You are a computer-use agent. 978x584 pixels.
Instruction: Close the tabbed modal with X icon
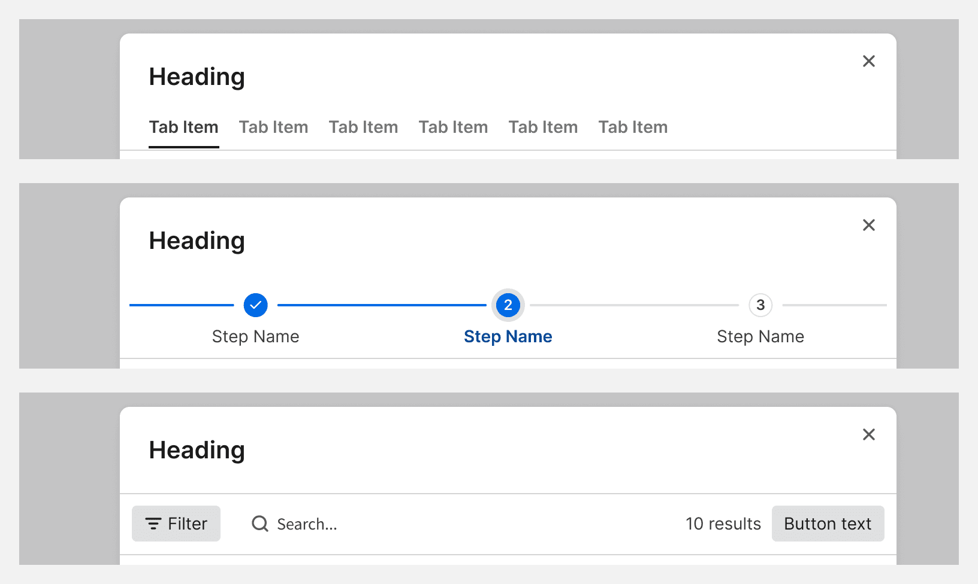pyautogui.click(x=868, y=61)
